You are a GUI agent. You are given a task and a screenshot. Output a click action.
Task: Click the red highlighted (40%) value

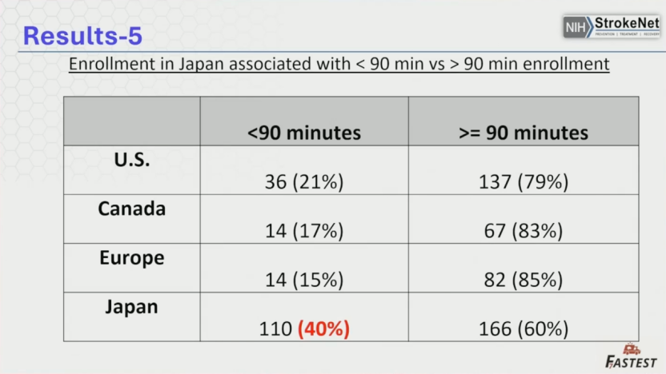pos(324,328)
